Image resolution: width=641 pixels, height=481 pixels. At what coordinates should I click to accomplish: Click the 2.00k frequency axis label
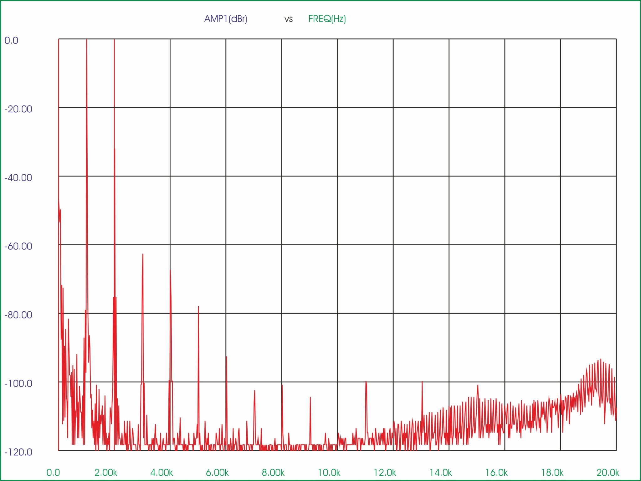click(x=106, y=473)
